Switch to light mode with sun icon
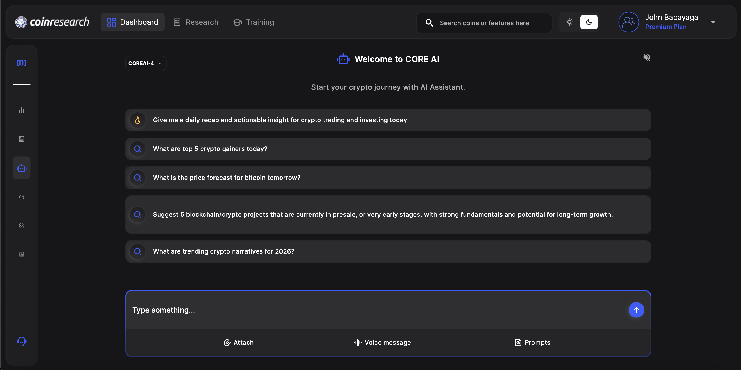This screenshot has height=370, width=741. click(569, 22)
